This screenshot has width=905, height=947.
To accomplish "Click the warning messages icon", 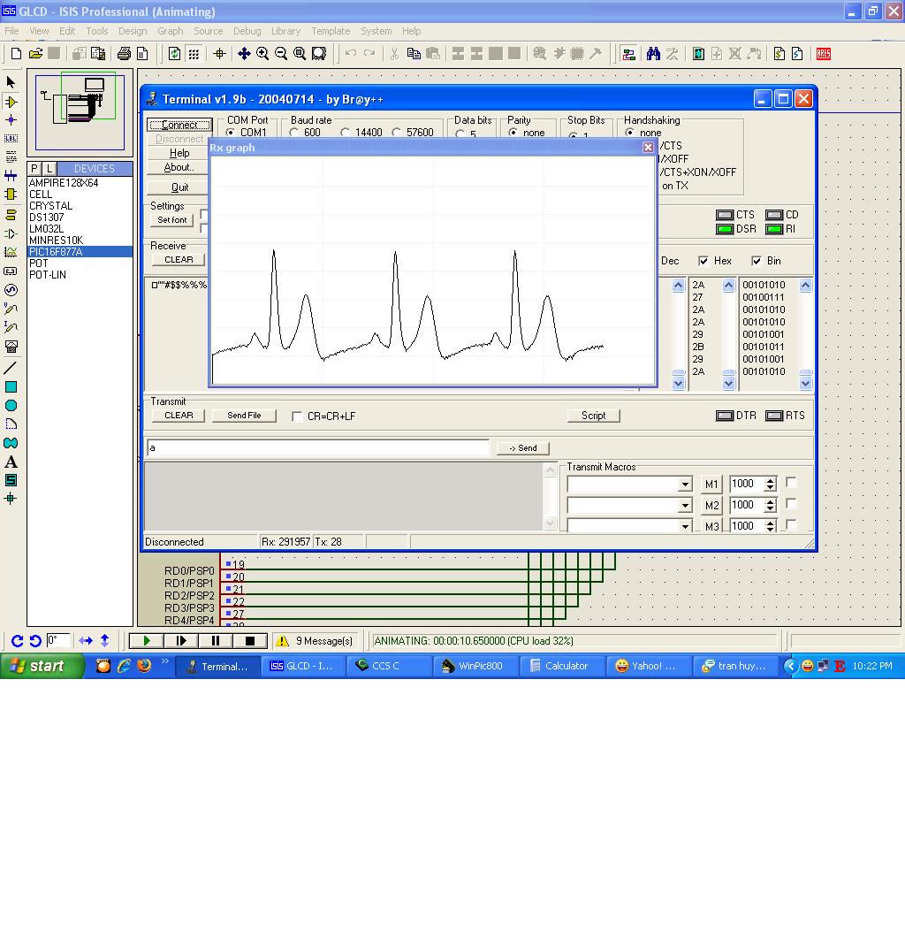I will tap(282, 641).
